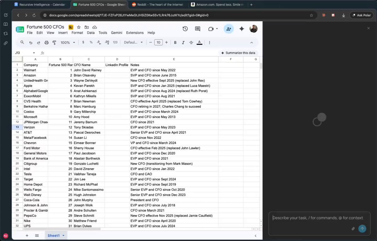Open the Data menu
This screenshot has width=377, height=241.
(x=91, y=33)
